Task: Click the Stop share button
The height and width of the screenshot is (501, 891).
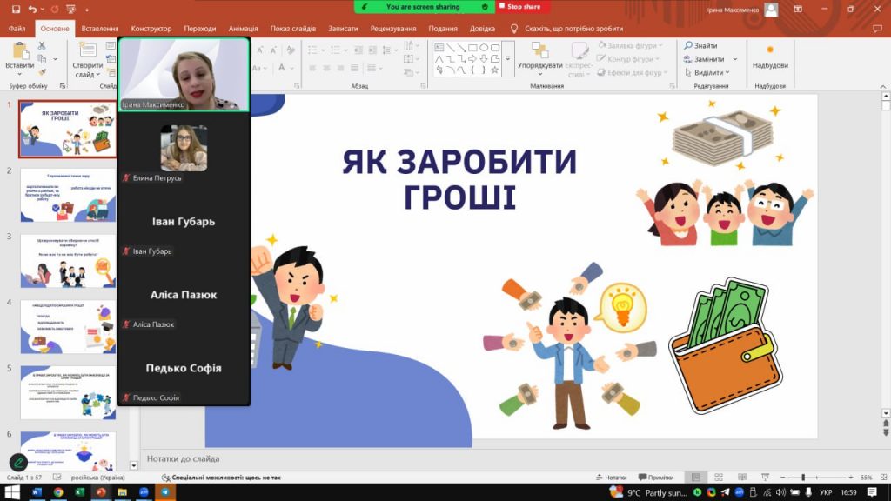Action: (524, 7)
